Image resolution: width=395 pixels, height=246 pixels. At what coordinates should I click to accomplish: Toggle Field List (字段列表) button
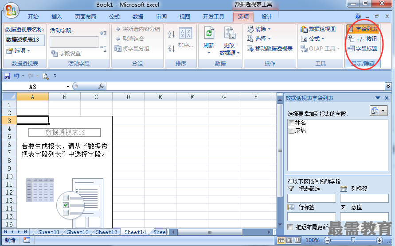(363, 29)
